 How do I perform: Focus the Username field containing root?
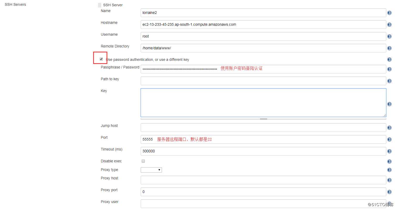click(x=263, y=36)
